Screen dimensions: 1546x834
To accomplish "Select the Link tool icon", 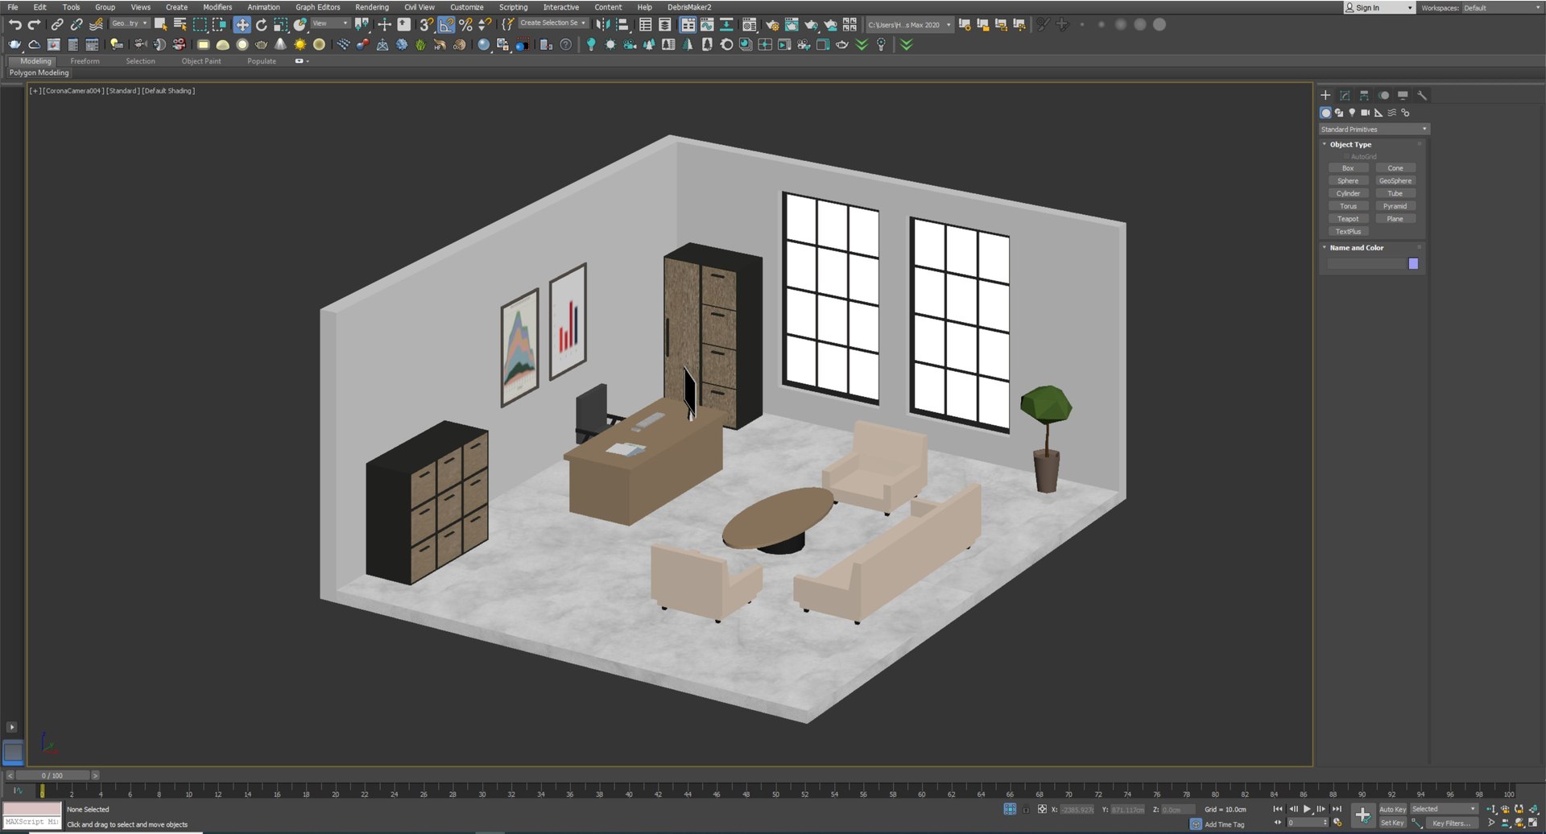I will 57,25.
